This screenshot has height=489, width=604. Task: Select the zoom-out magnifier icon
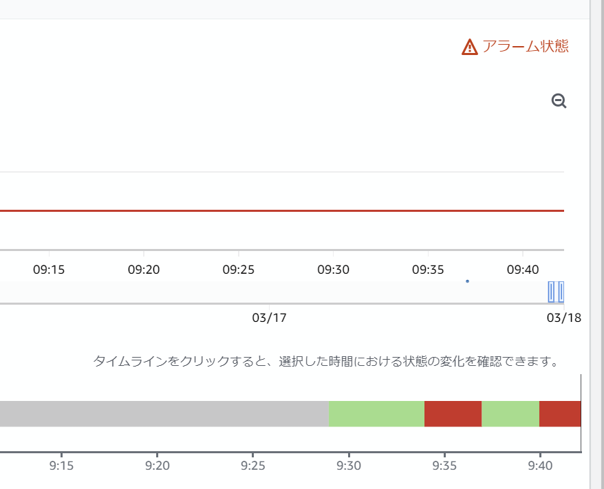coord(559,100)
